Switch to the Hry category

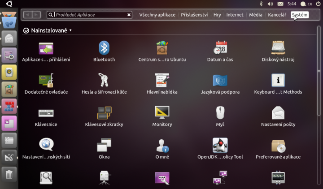[217, 15]
